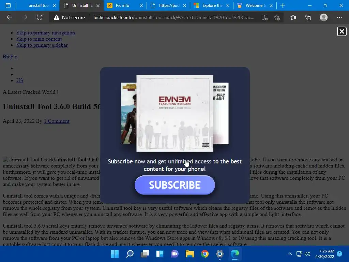This screenshot has width=349, height=262.
Task: Close the 'Pic info' tab
Action: [x=141, y=5]
